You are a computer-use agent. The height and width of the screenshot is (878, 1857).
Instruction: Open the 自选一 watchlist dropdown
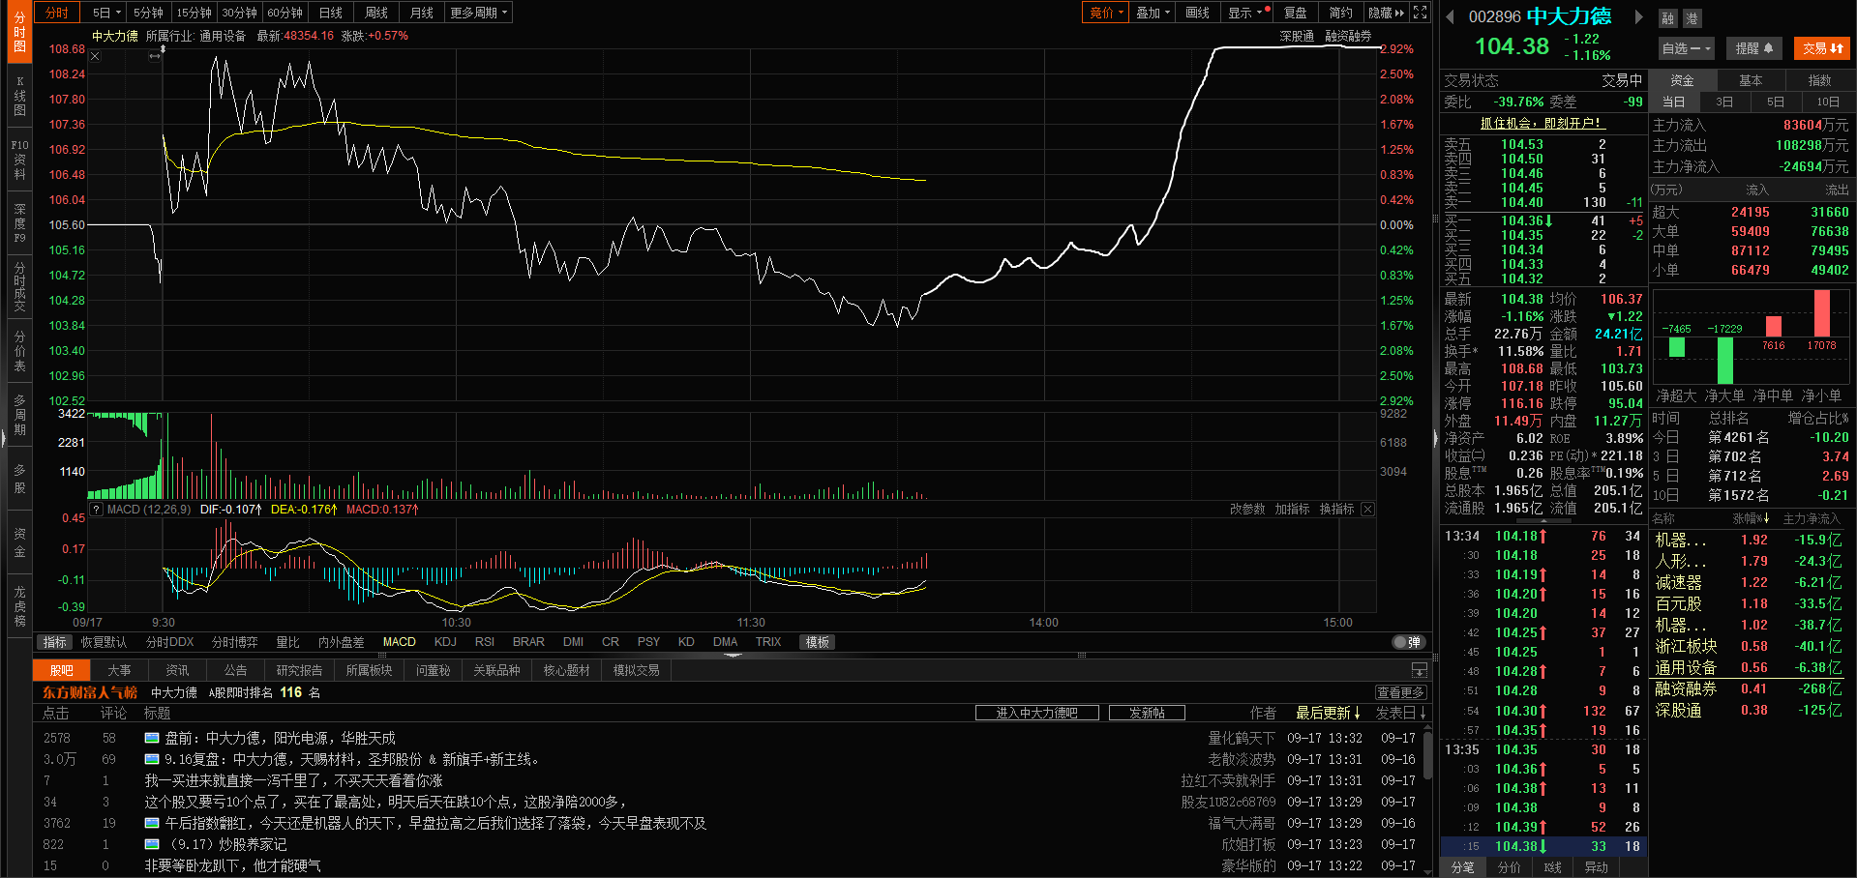(1687, 48)
